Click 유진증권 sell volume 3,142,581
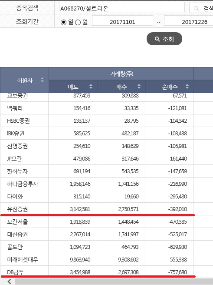Viewport: 213px width, 285px height. point(80,209)
